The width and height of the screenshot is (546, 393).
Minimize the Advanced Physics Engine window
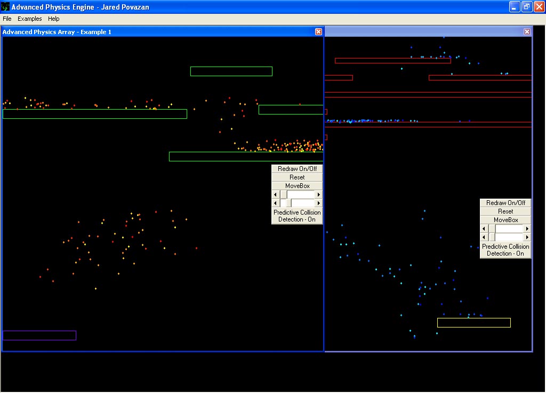[514, 7]
